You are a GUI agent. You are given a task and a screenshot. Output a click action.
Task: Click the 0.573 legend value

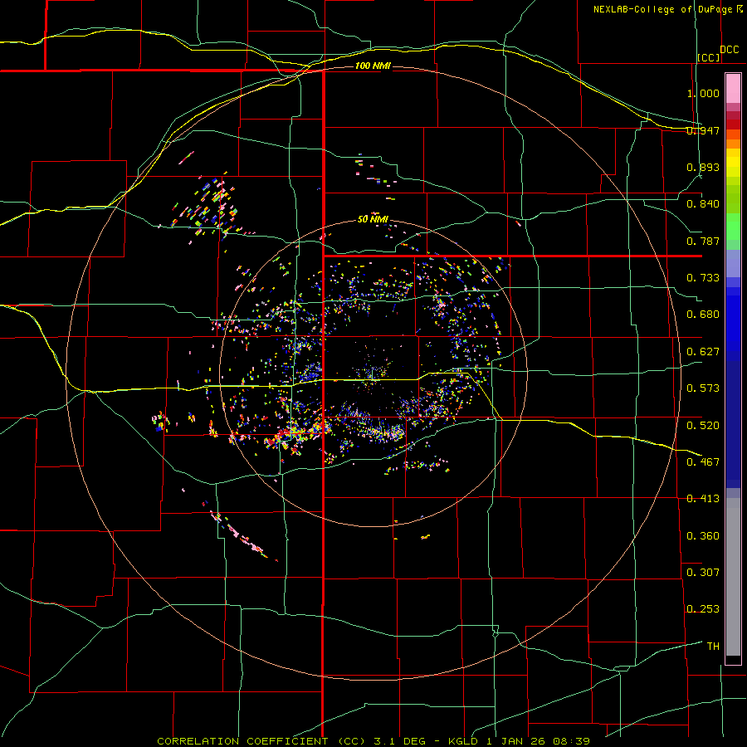point(703,388)
